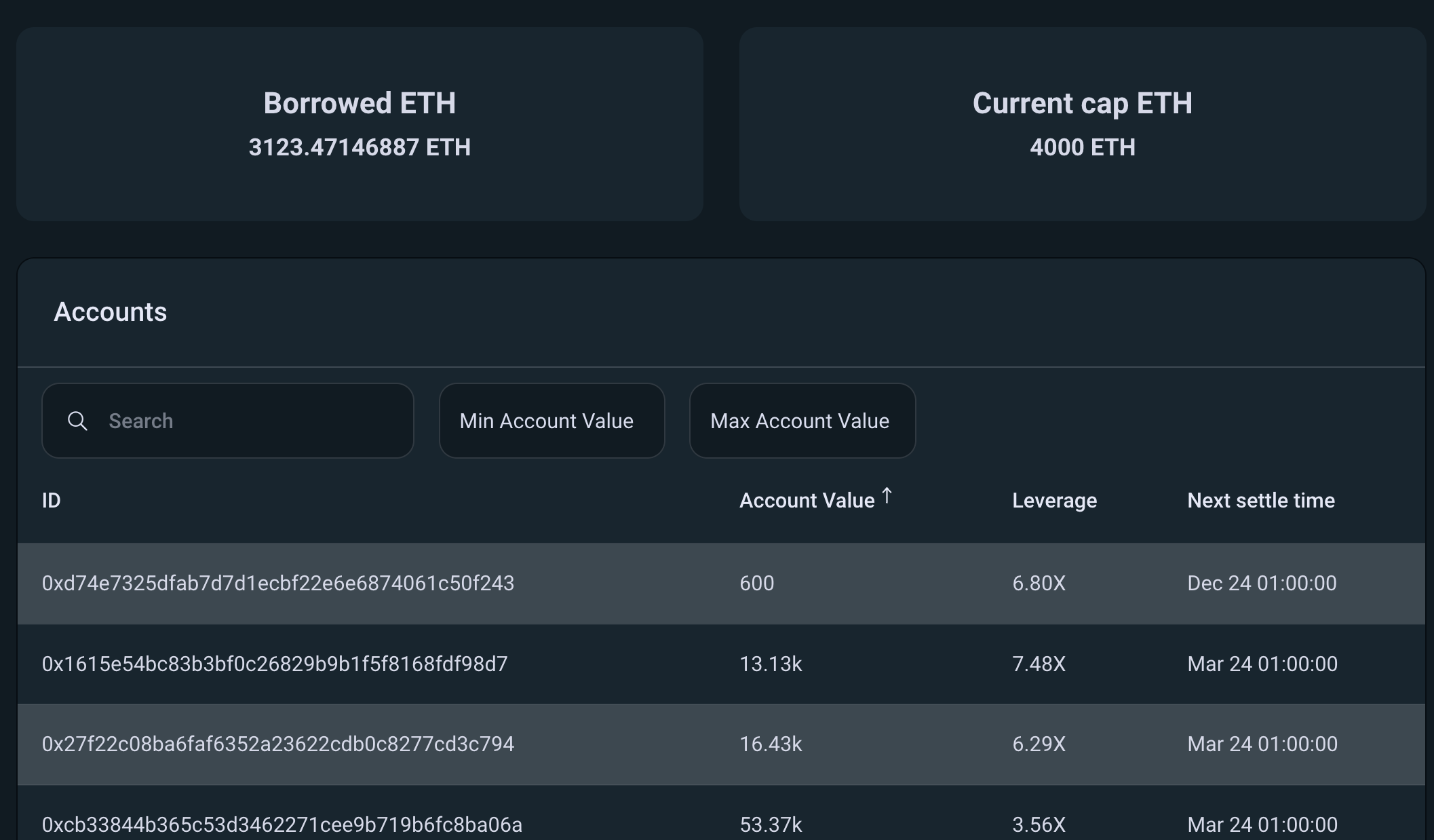Click the Accounts panel heading
This screenshot has height=840, width=1434.
tap(111, 312)
